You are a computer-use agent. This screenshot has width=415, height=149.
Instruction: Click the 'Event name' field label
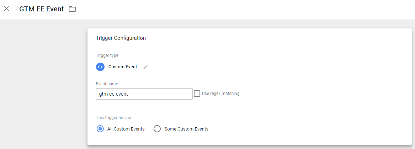point(107,84)
